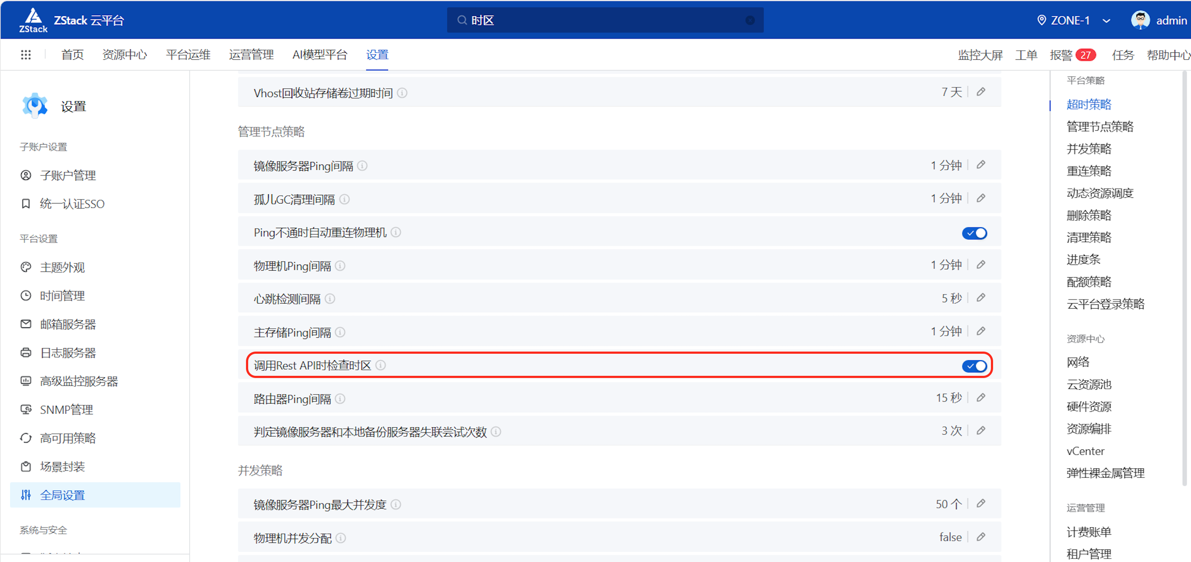Open 邮箱服务器 settings in sidebar

(x=68, y=324)
